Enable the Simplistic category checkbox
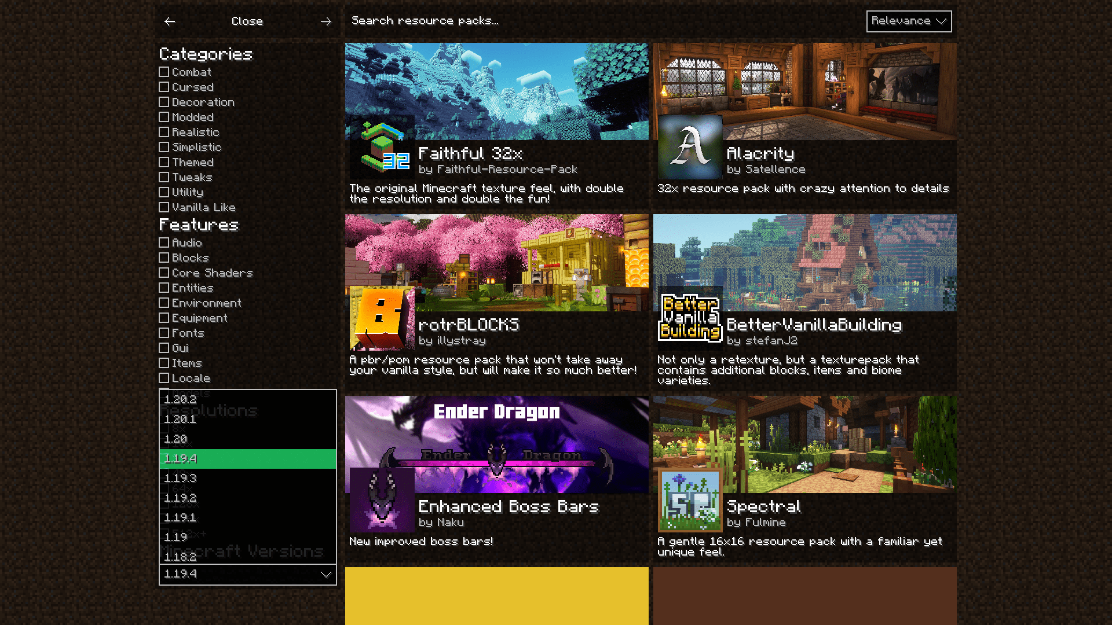Viewport: 1112px width, 625px height. [x=164, y=147]
